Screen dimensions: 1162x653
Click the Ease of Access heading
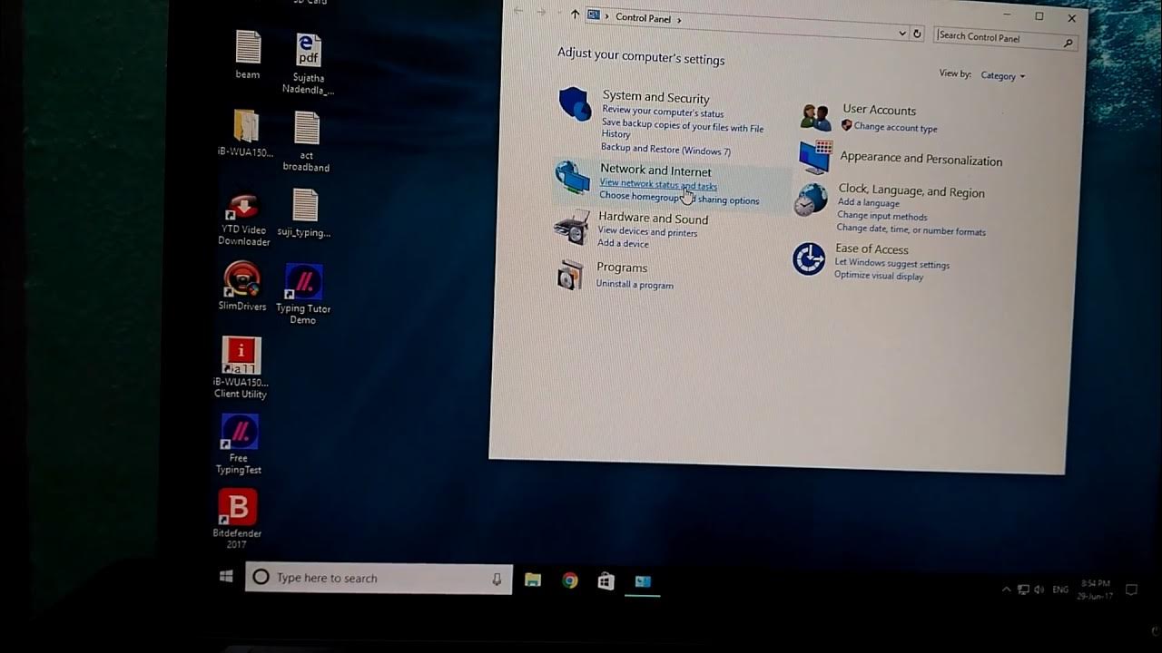(x=871, y=249)
